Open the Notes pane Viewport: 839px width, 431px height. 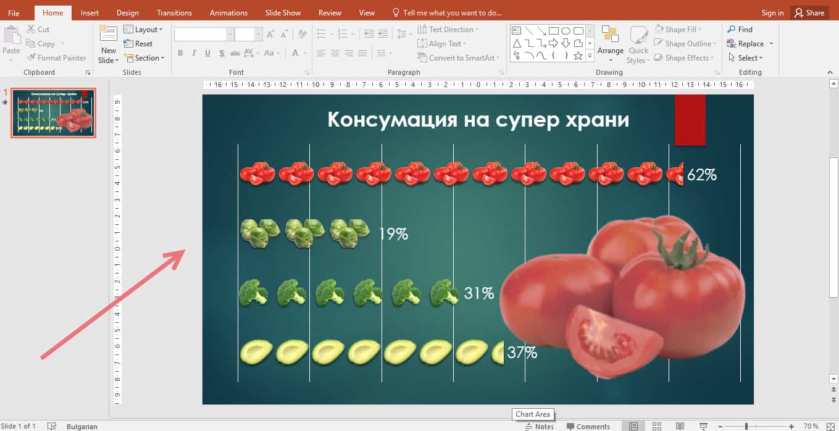coord(539,426)
